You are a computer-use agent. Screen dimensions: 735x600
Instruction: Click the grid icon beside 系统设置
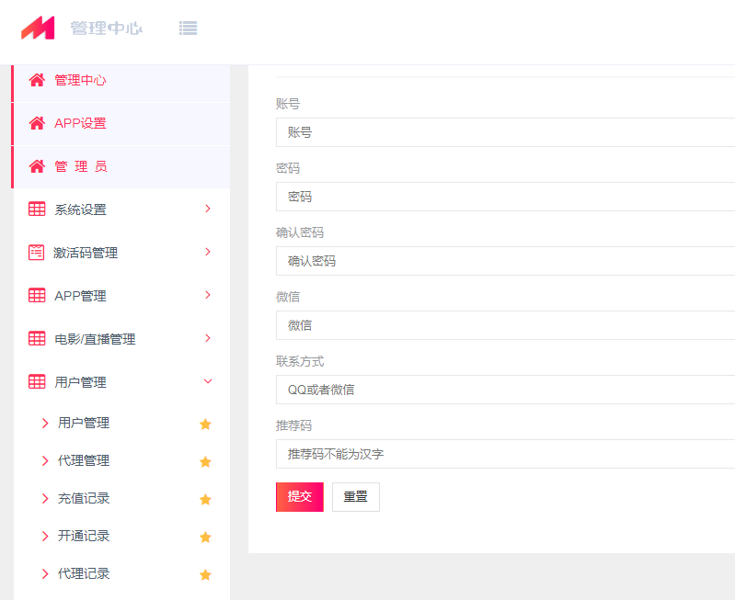coord(37,209)
